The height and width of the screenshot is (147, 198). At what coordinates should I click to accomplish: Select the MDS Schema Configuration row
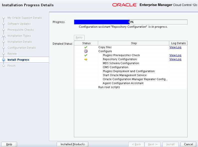tap(121, 63)
